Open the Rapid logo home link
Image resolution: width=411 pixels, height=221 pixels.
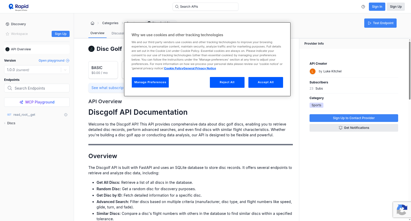18,7
